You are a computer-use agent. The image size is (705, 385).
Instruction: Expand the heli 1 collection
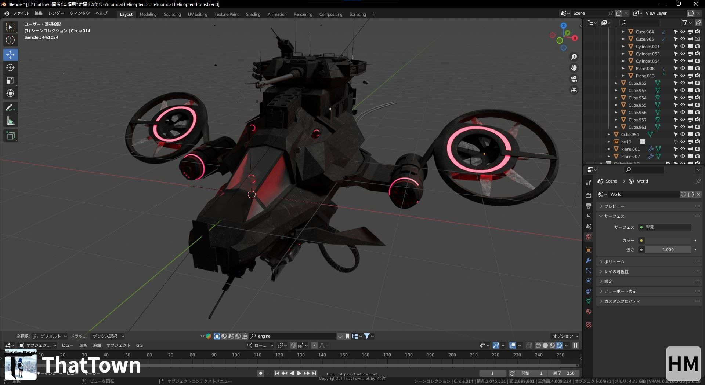click(x=608, y=142)
